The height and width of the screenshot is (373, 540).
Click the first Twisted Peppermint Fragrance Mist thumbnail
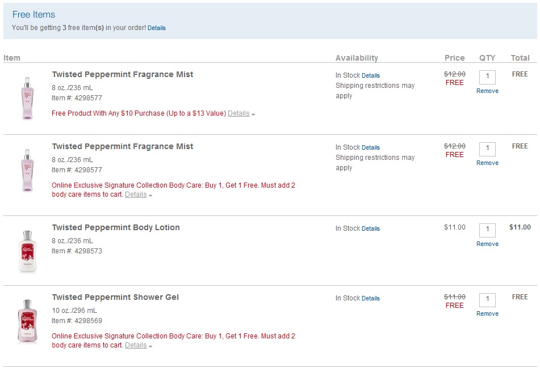tap(27, 97)
